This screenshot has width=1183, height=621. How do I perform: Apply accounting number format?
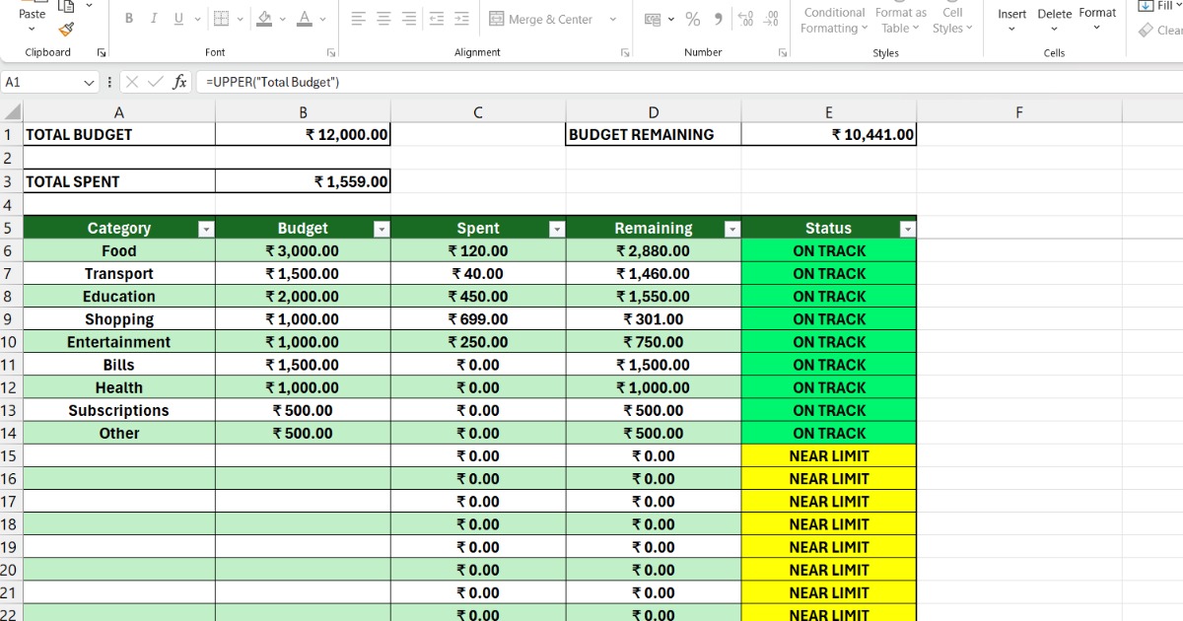click(x=653, y=19)
